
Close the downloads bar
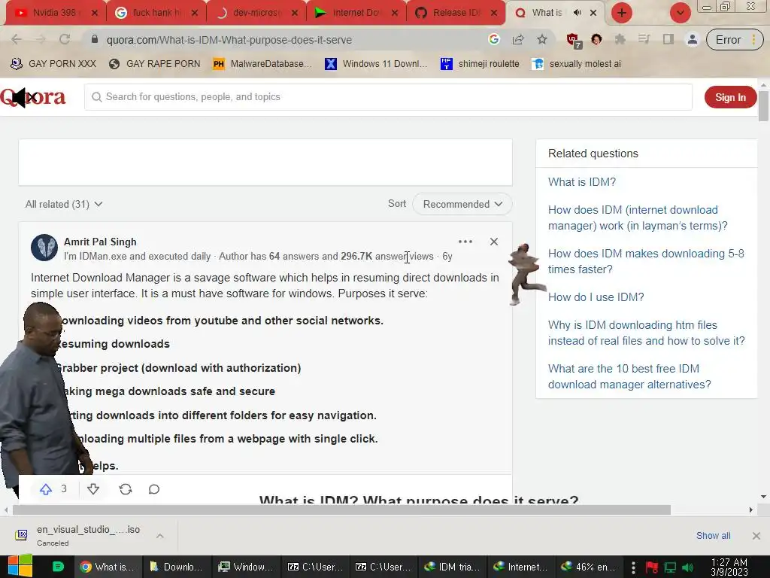pos(756,536)
